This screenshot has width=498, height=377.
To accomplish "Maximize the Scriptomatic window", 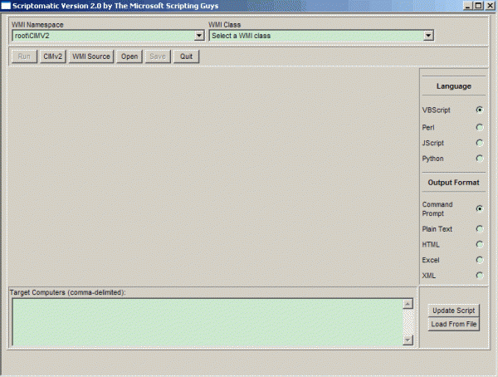I will 478,6.
